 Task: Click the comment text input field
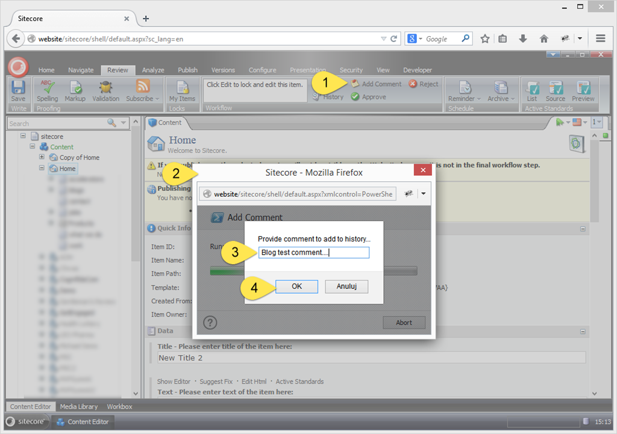pyautogui.click(x=313, y=253)
